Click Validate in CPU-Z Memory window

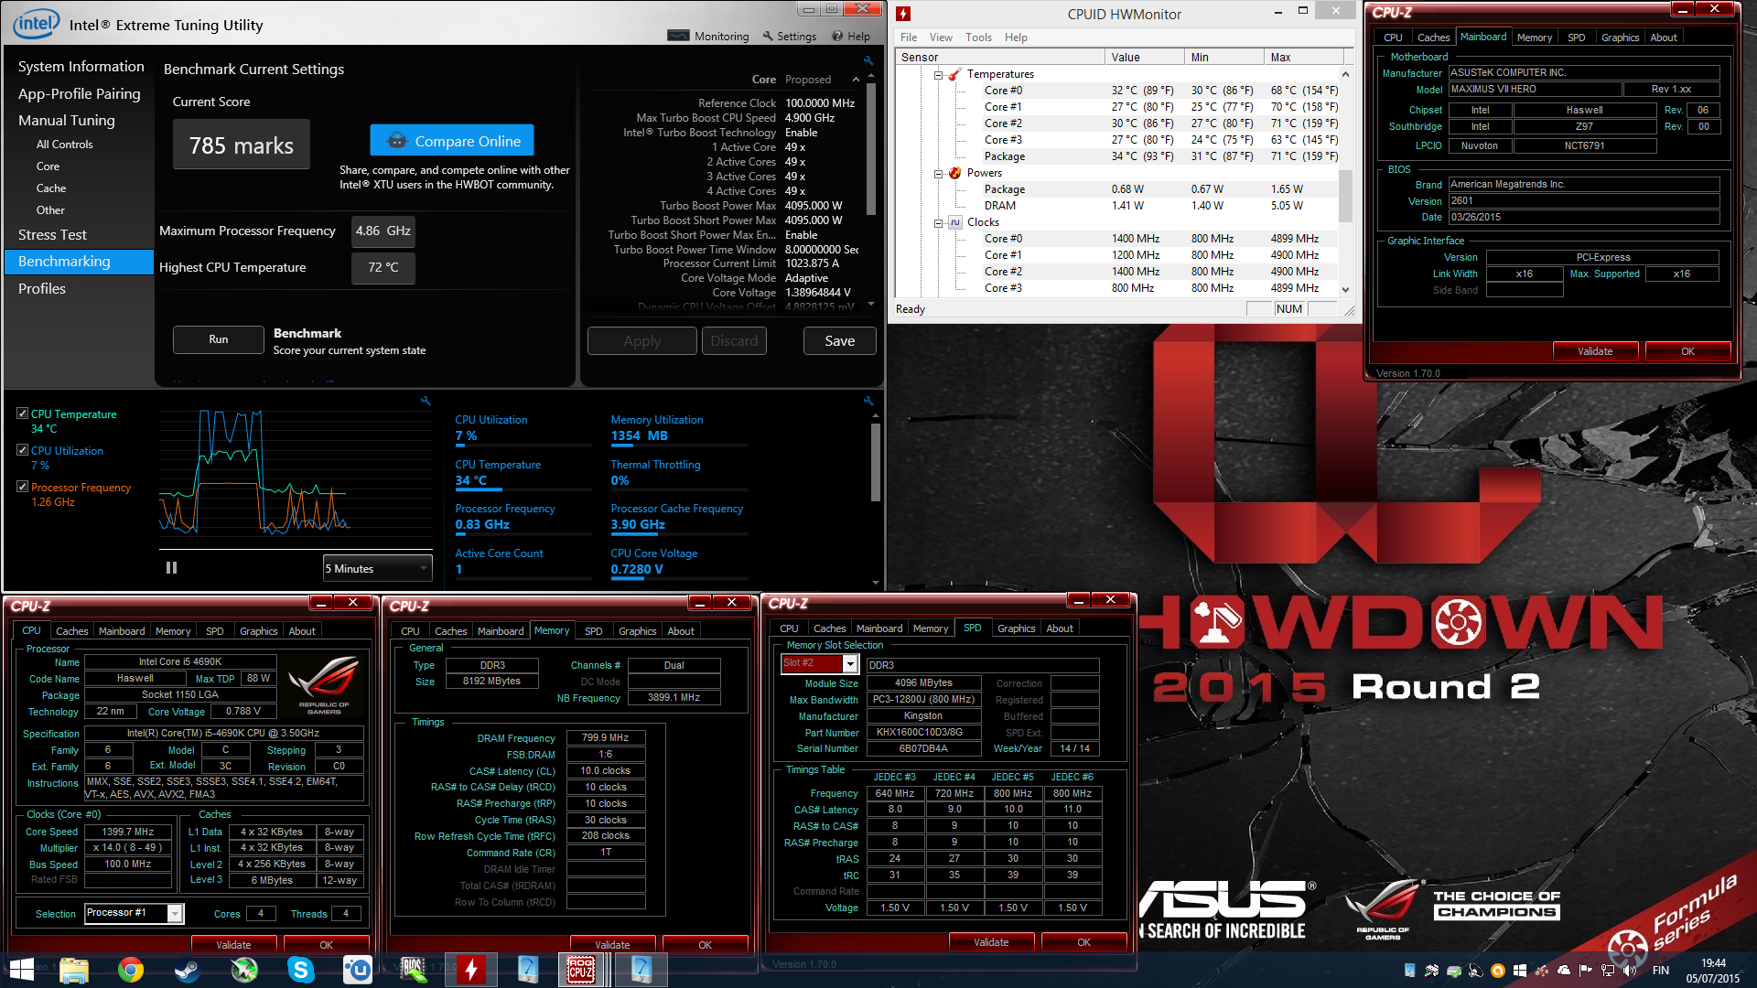tap(612, 945)
